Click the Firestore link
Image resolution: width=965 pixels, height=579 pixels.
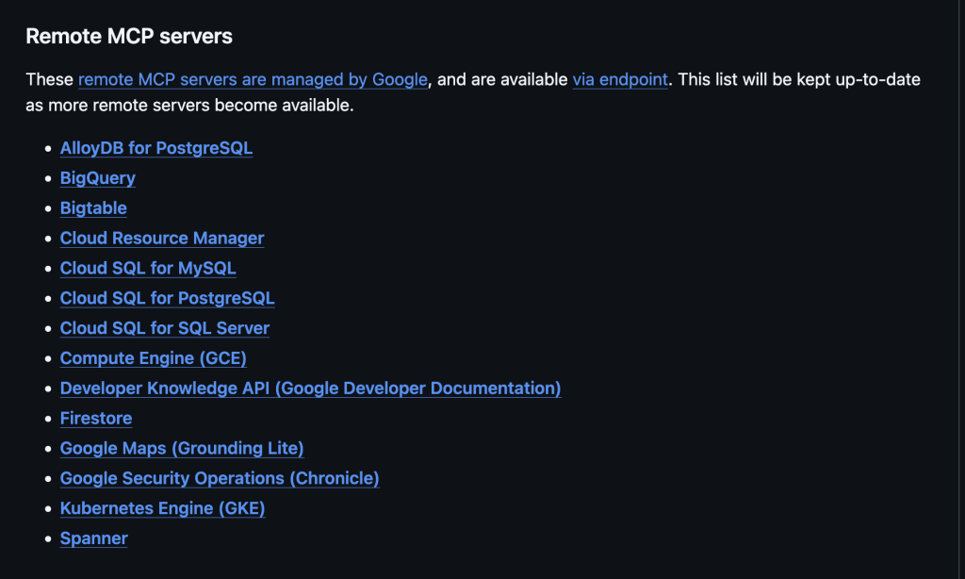pyautogui.click(x=95, y=419)
